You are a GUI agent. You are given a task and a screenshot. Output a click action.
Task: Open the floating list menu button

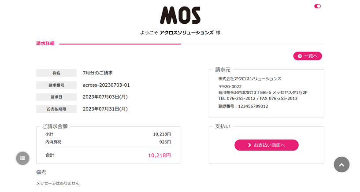(22, 158)
